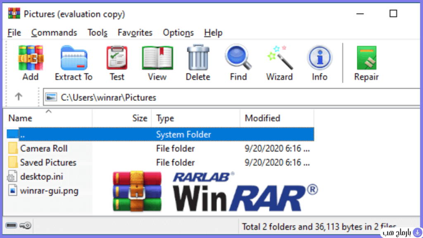The image size is (423, 238).
Task: Select the 'winrar-gui.png' file name
Action: pos(50,191)
